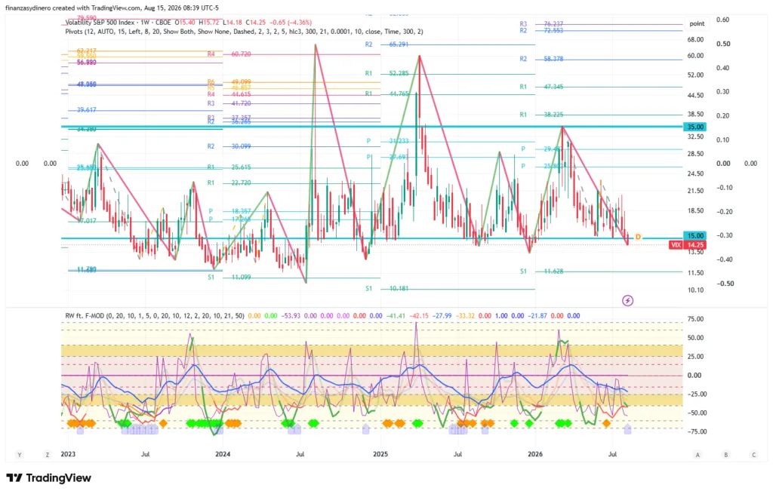Click the -0.50 right scale value
This screenshot has height=494, width=773.
(x=725, y=284)
